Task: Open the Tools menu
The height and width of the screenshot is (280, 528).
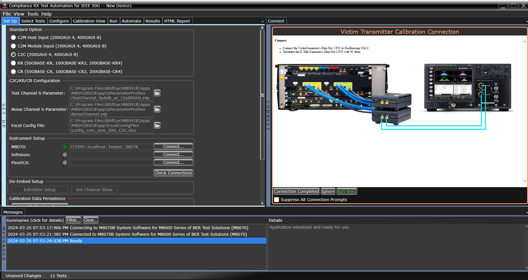Action: [33, 14]
